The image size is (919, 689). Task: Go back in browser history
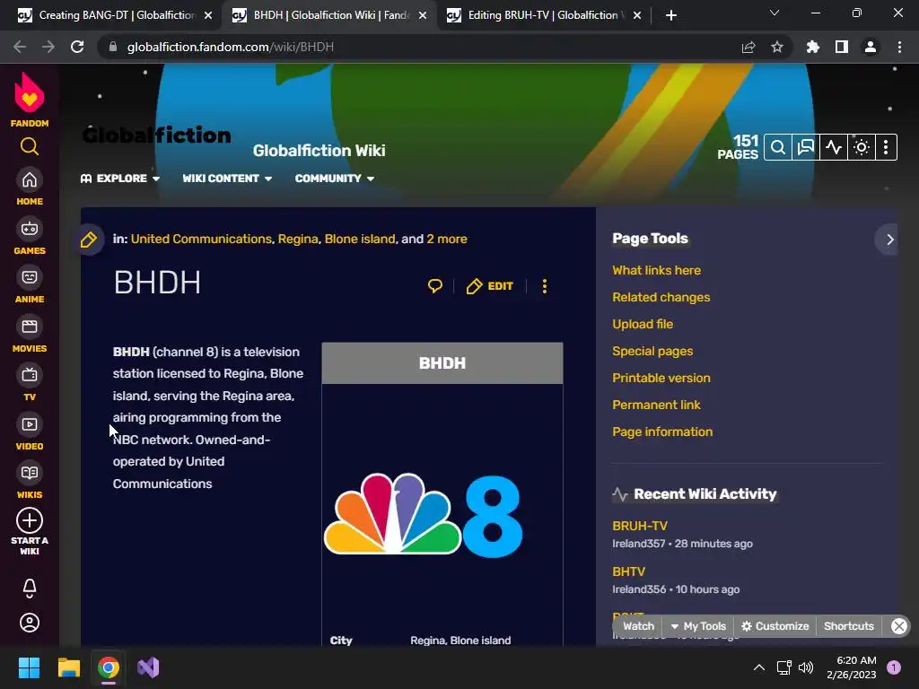click(x=20, y=47)
